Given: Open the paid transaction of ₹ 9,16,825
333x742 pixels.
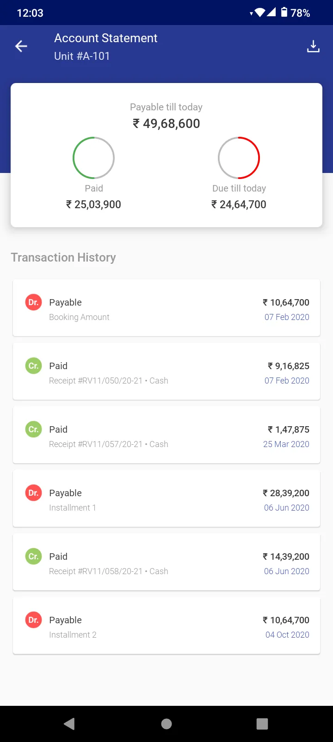Looking at the screenshot, I should (166, 371).
